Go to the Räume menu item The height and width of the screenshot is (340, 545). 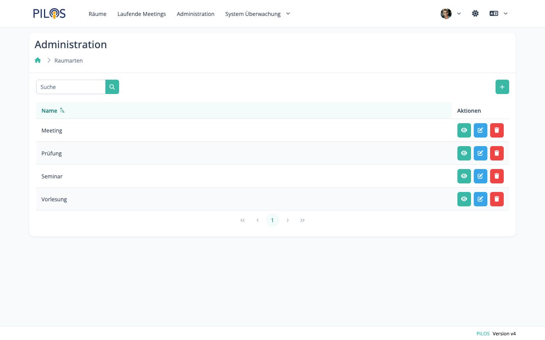click(97, 14)
